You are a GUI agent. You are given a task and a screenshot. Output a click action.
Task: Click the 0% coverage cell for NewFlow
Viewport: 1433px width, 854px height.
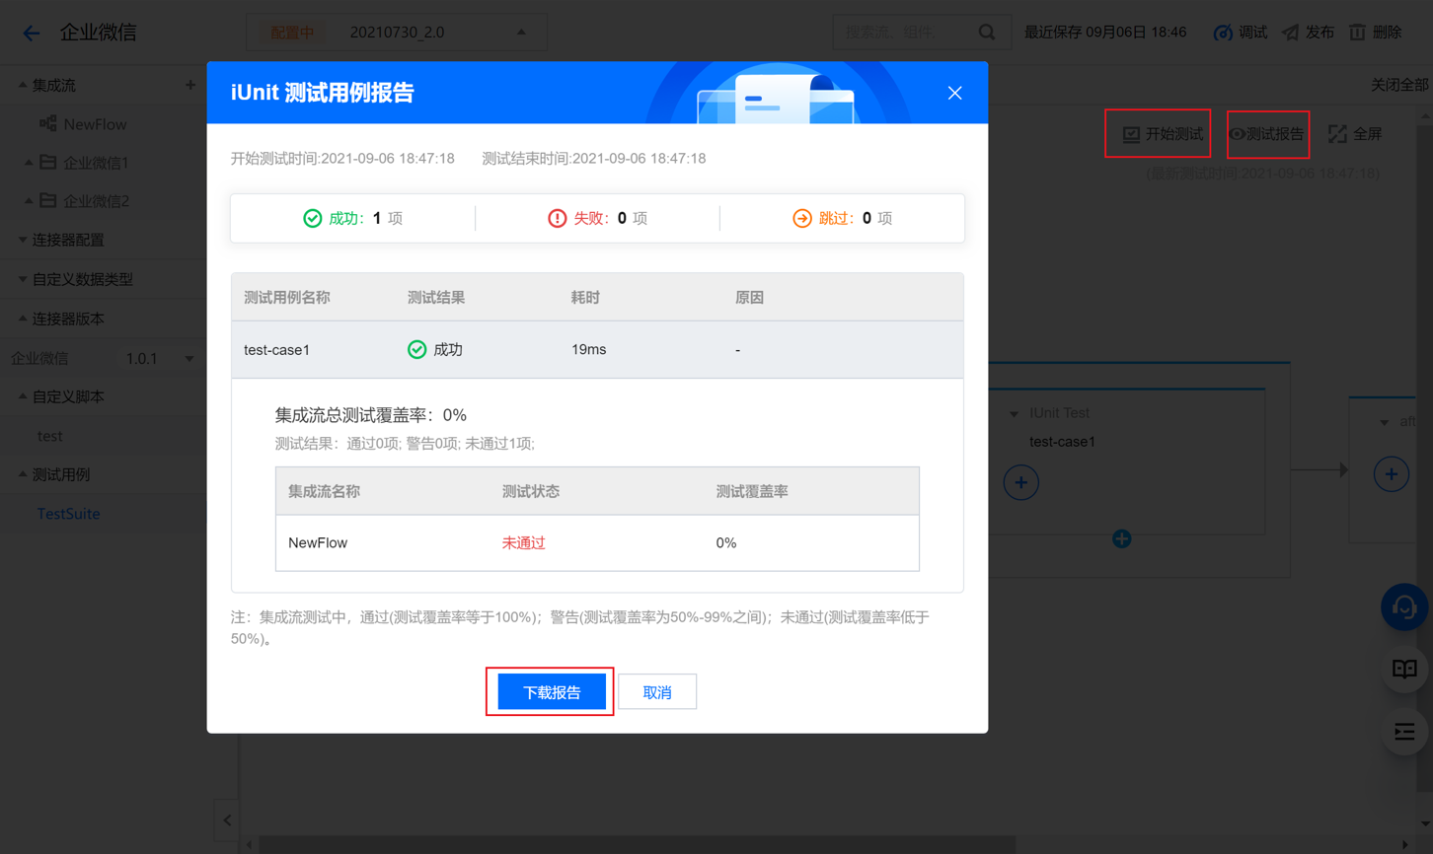pyautogui.click(x=726, y=543)
